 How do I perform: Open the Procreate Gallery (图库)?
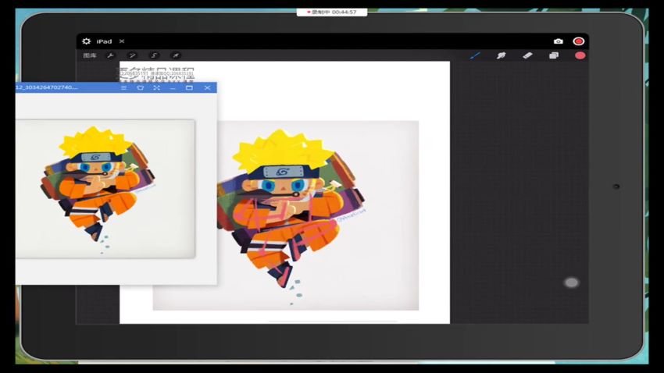(90, 55)
